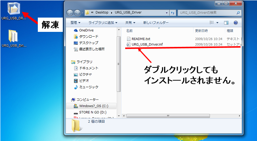This screenshot has height=141, width=257.
Task: Sort by the 名前 column header
Action: tap(129, 31)
